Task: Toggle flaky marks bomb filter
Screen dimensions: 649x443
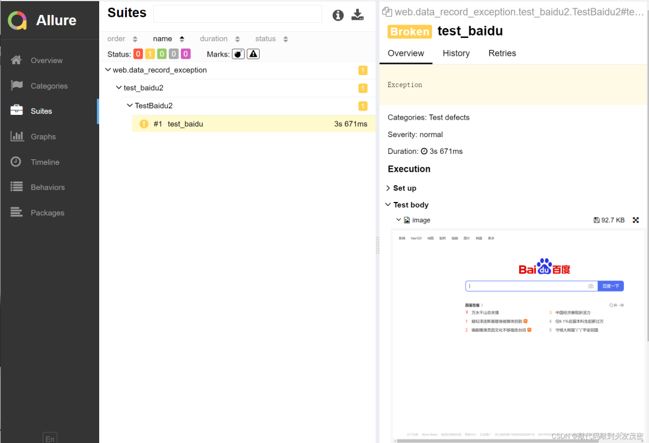Action: coord(238,54)
